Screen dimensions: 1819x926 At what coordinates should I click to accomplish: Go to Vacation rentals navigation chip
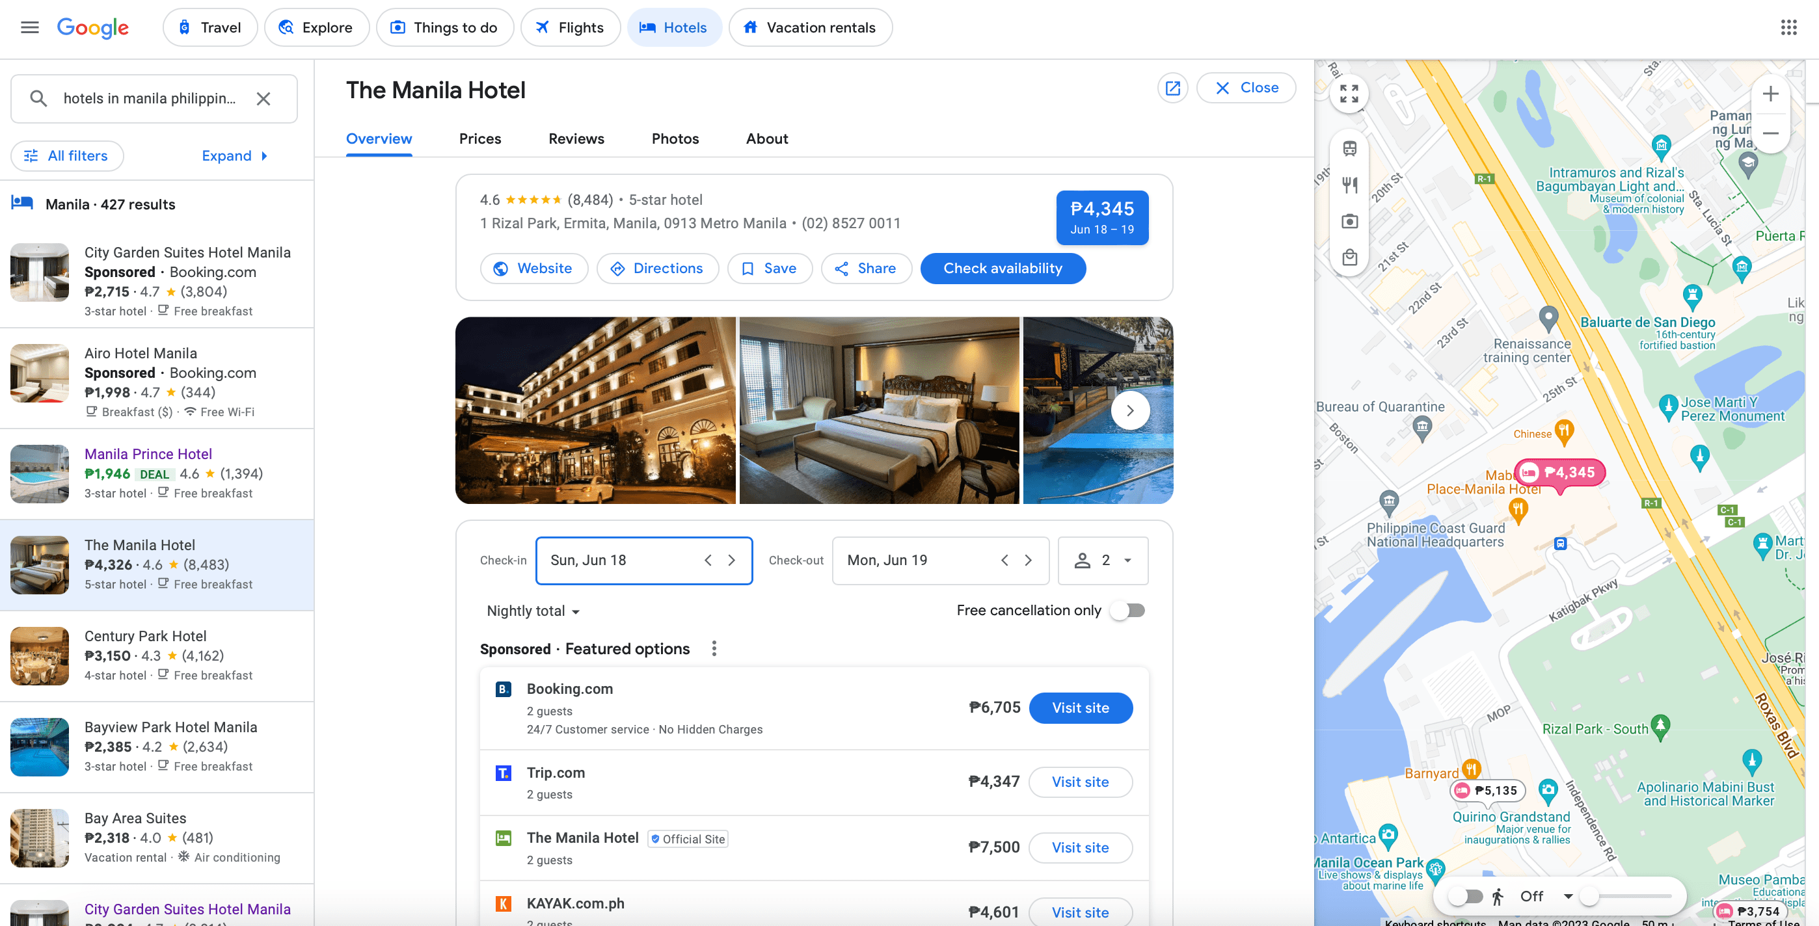tap(811, 27)
